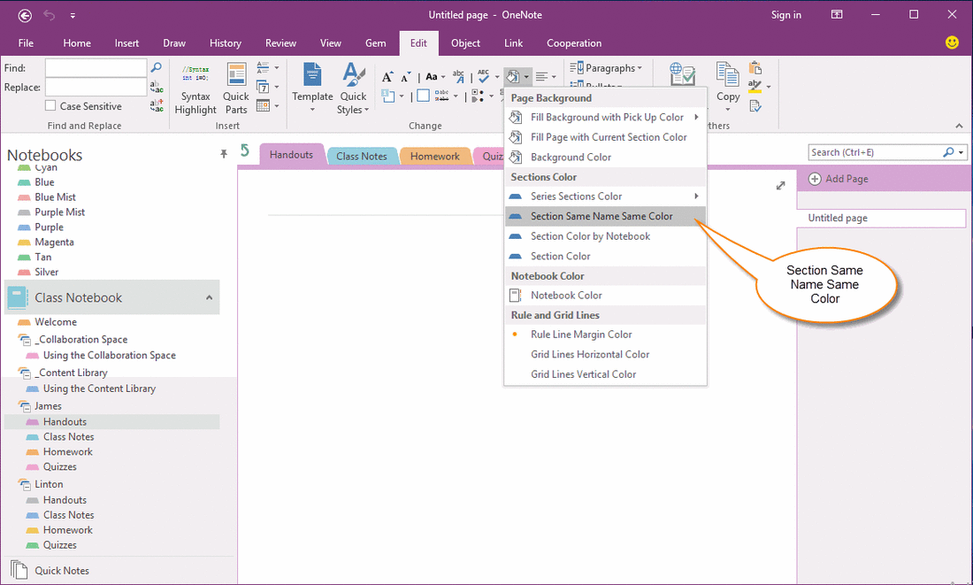Select Linton's Quizzes section in the tree
Viewport: 973px width, 585px height.
point(60,544)
